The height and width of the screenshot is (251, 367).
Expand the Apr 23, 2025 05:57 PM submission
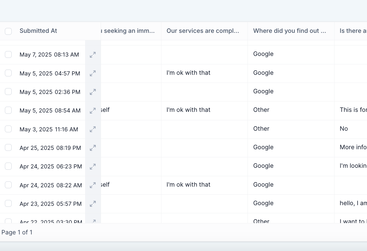click(x=93, y=204)
